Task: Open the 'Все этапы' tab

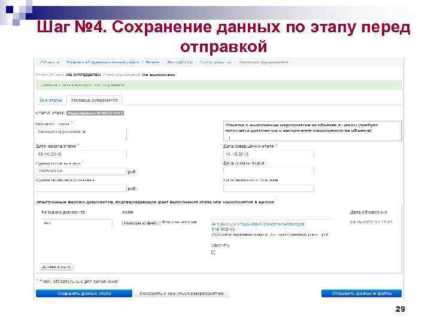Action: pyautogui.click(x=51, y=100)
